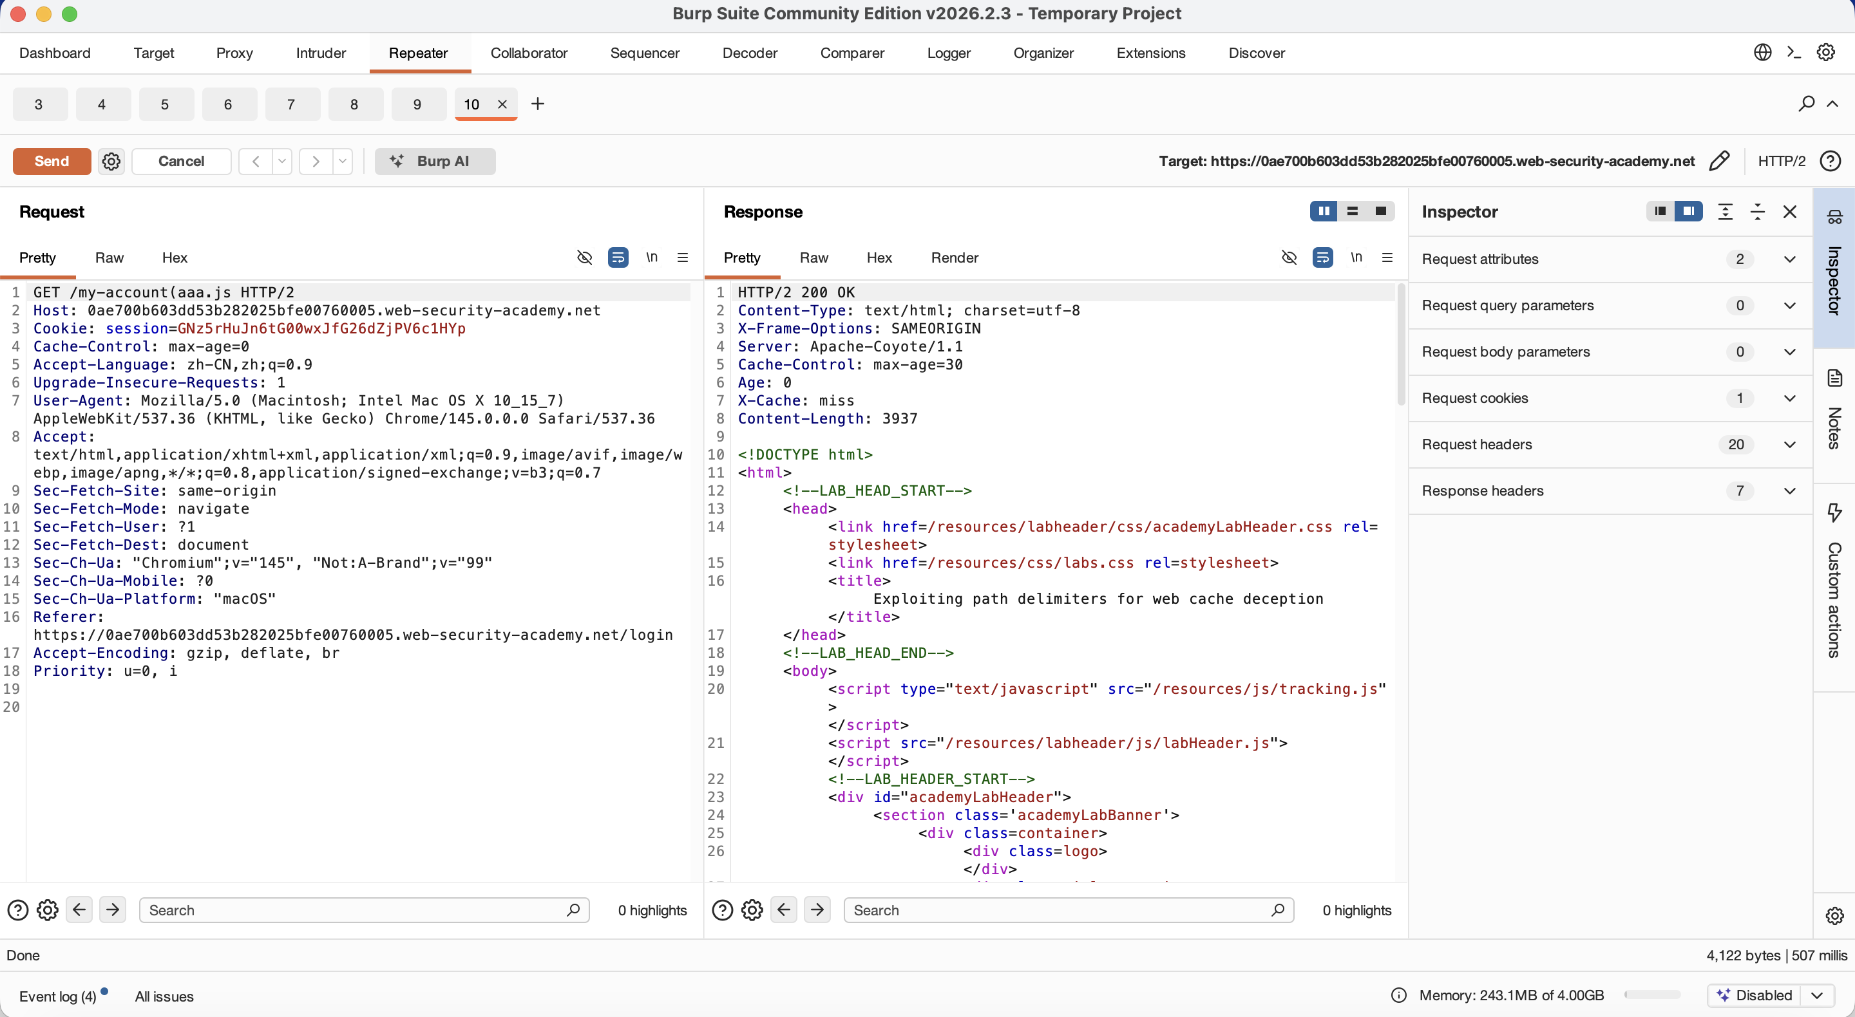1855x1017 pixels.
Task: Toggle non-printable characters in Response pane
Action: point(1356,257)
